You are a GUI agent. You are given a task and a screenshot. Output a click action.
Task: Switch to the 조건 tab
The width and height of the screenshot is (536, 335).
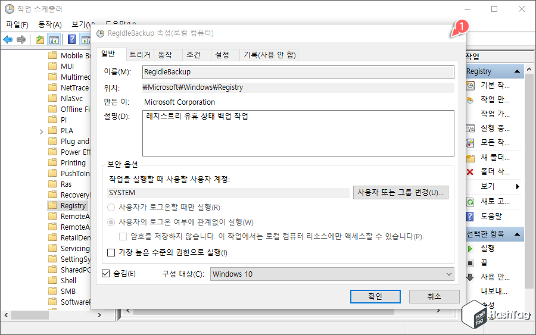tap(194, 55)
